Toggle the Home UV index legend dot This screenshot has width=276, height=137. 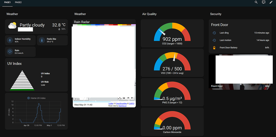(x=29, y=98)
